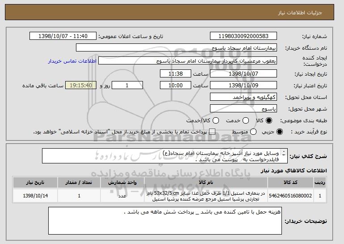
Task: Click the شماره نیاز number field
Action: (x=243, y=36)
